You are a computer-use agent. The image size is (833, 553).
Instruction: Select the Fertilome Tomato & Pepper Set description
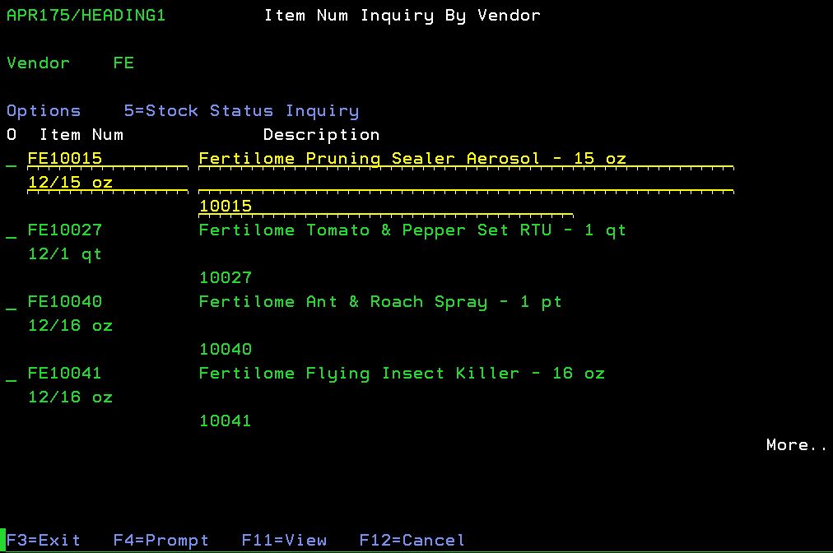(x=412, y=230)
